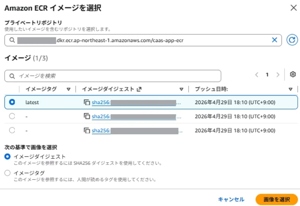The image size is (300, 206).
Task: Click push date of the latest image
Action: tap(235, 102)
